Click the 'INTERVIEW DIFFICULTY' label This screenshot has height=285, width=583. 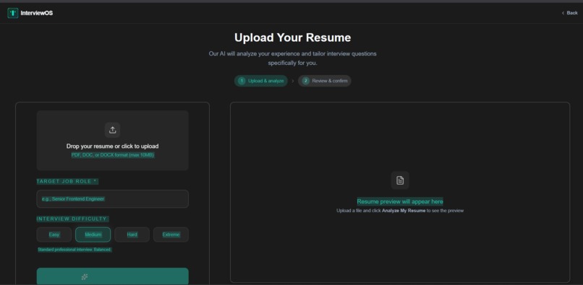72,219
